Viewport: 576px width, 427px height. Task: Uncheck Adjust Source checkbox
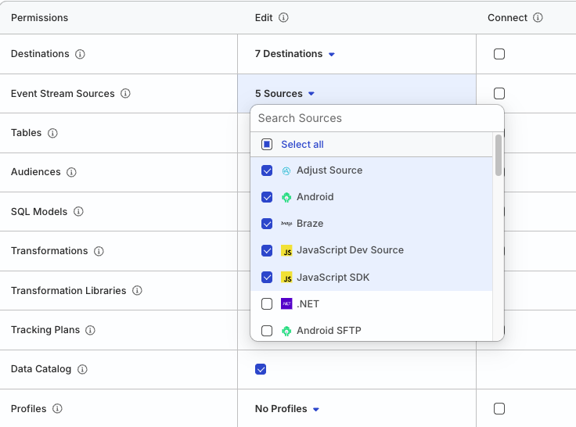pyautogui.click(x=267, y=170)
